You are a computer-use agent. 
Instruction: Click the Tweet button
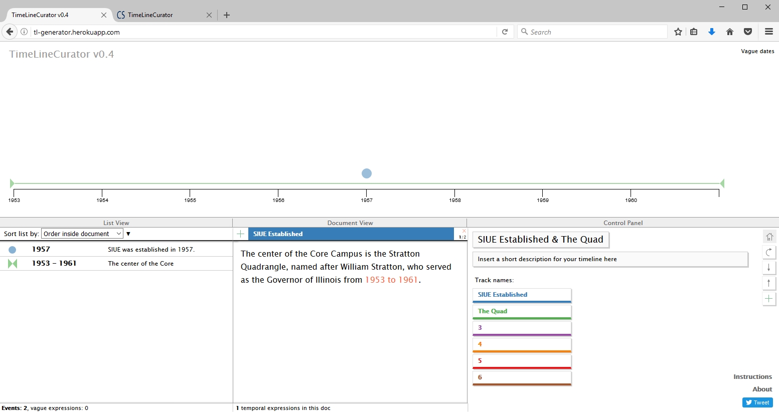click(757, 402)
